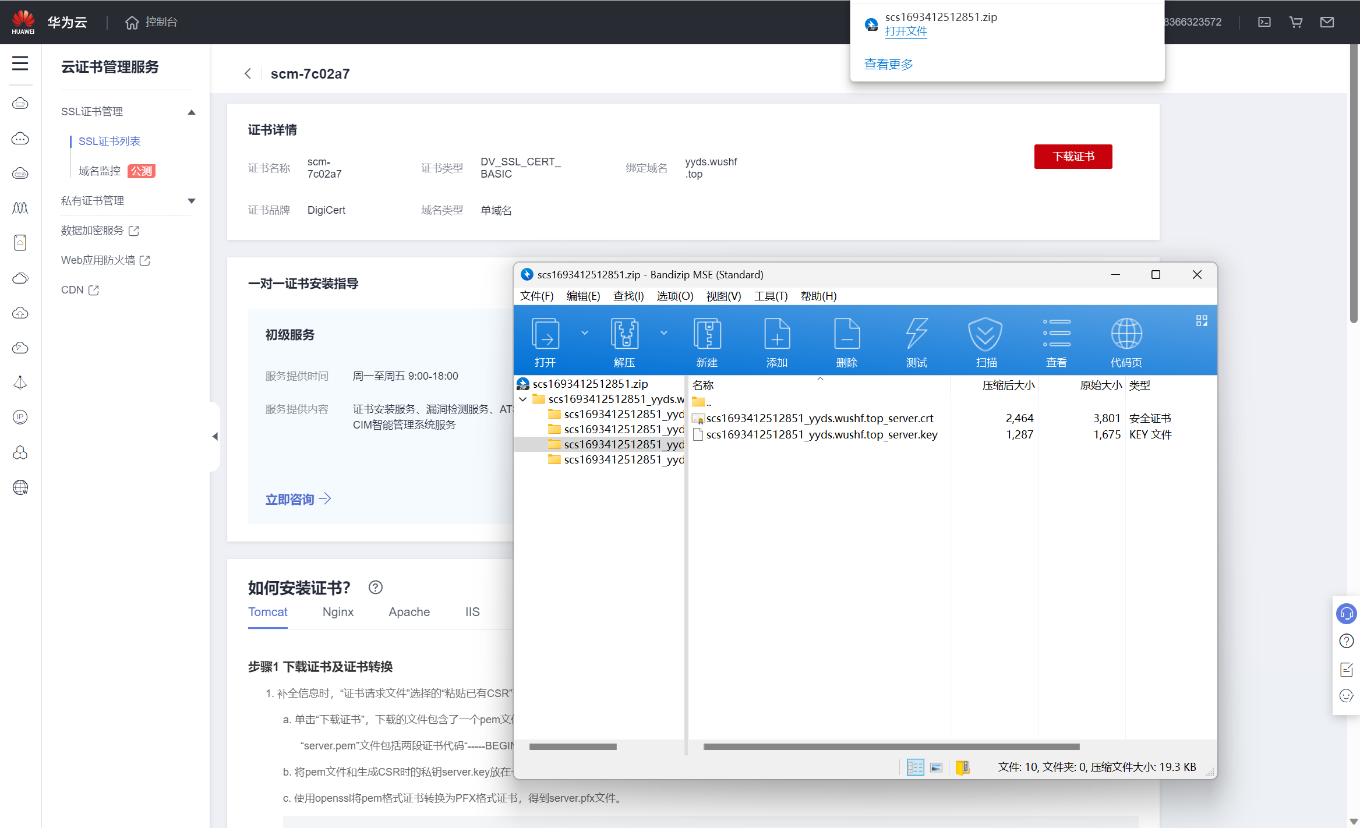Toggle the details list view in status bar
Screen dimensions: 1360x828
click(915, 767)
